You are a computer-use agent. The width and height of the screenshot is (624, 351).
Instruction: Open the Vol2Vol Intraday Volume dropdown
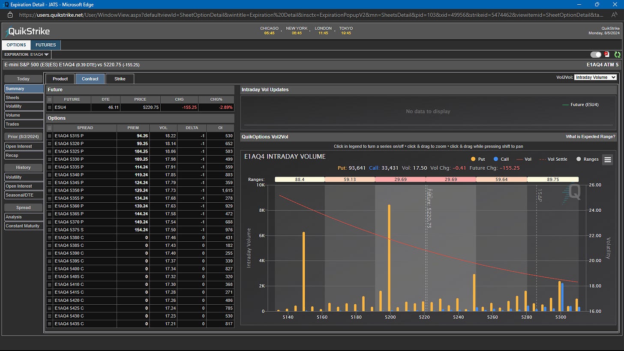(x=595, y=78)
